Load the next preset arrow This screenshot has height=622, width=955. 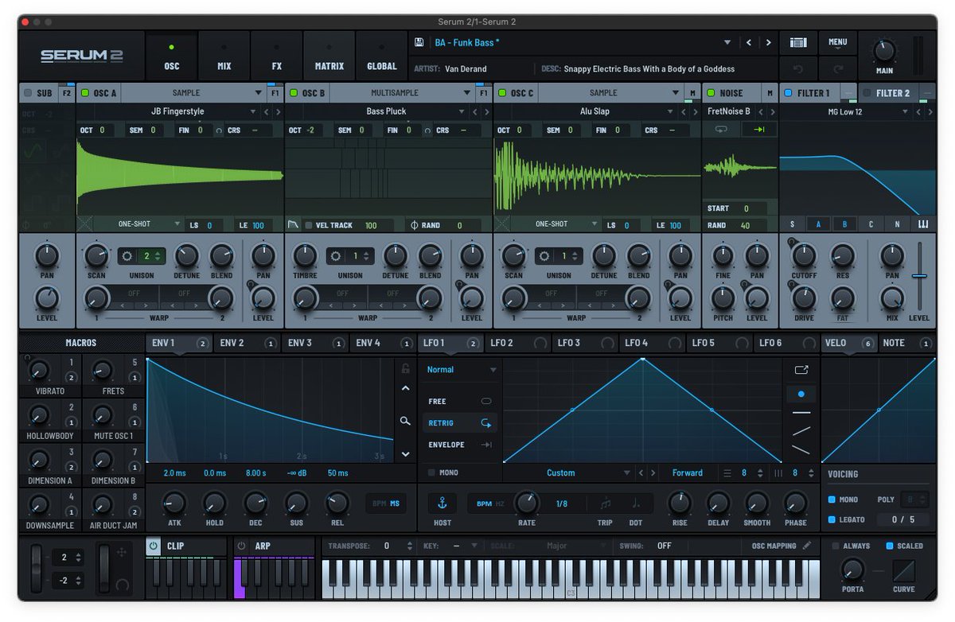768,42
